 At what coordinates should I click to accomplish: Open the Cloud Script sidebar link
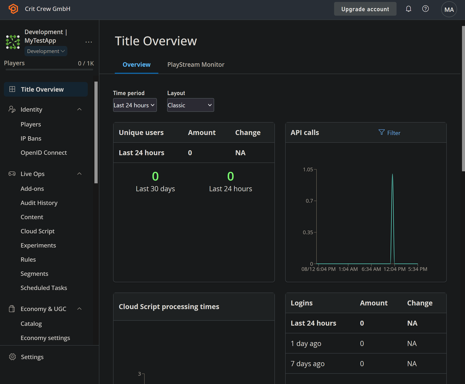[38, 231]
